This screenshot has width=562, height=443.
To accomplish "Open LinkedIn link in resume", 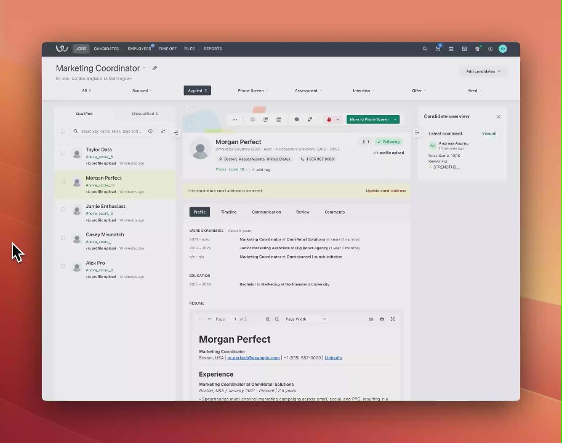I will click(334, 357).
